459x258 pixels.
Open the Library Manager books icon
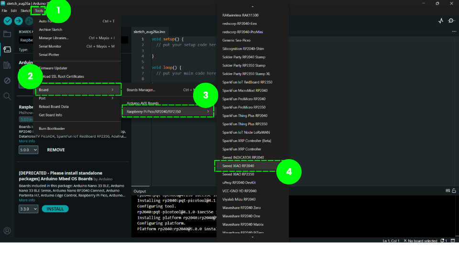point(7,65)
